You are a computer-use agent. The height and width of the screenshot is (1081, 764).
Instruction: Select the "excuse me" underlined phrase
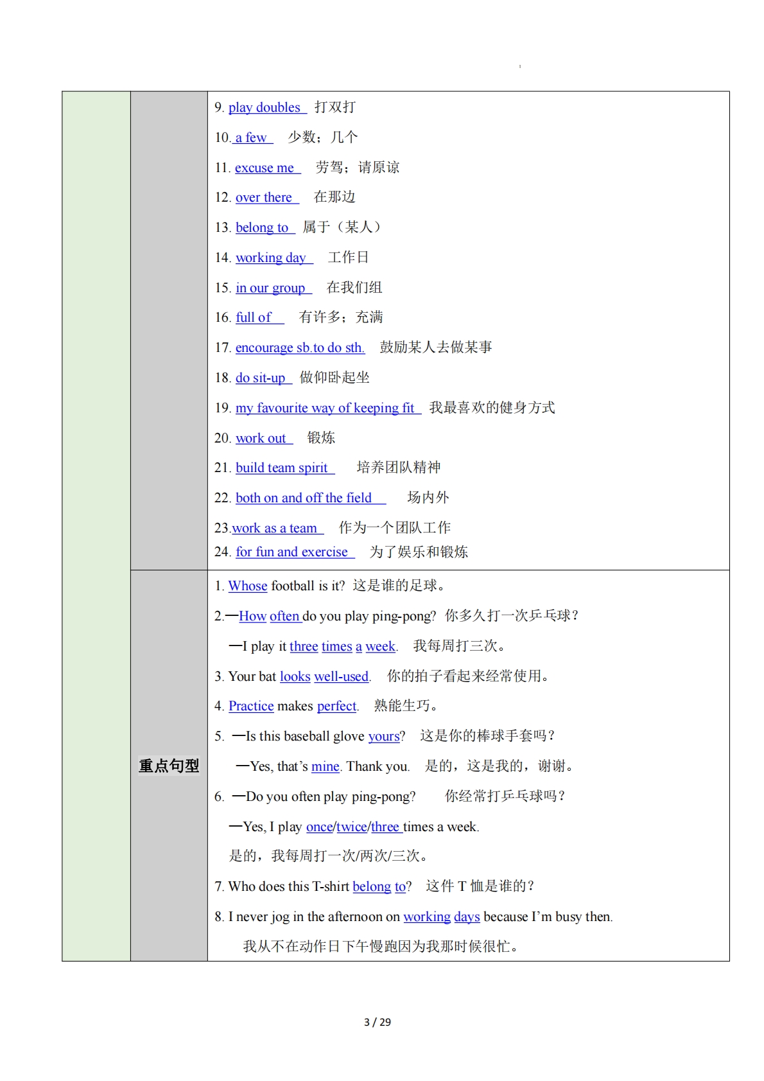point(264,168)
